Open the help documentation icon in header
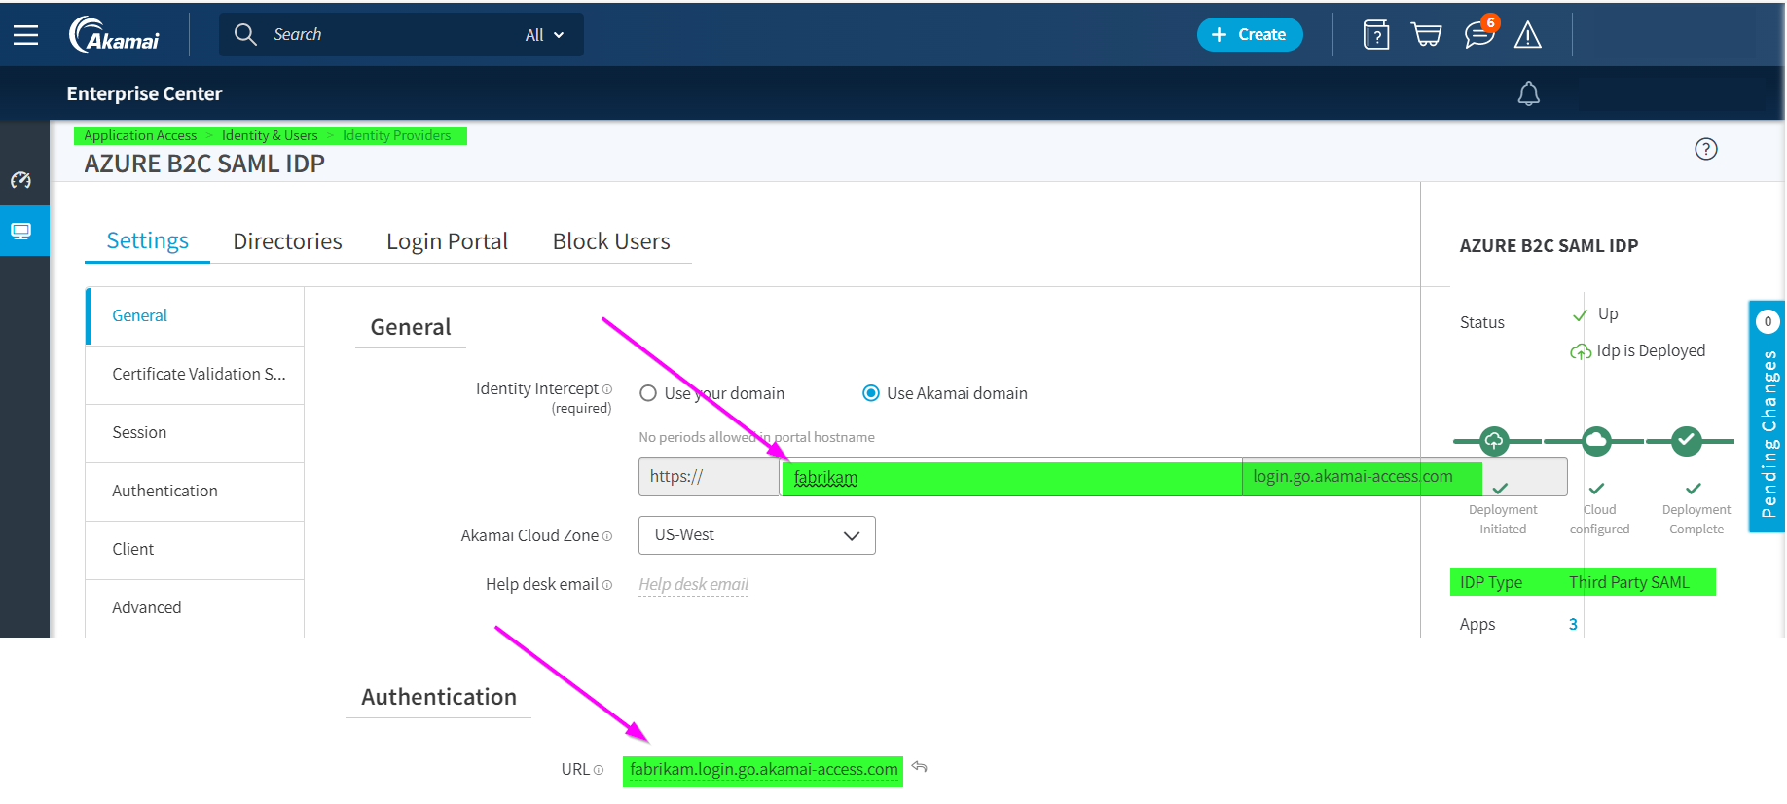Image resolution: width=1787 pixels, height=804 pixels. (x=1376, y=35)
